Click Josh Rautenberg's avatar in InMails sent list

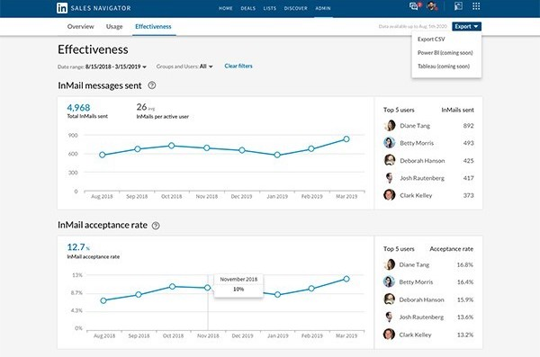[x=390, y=178]
